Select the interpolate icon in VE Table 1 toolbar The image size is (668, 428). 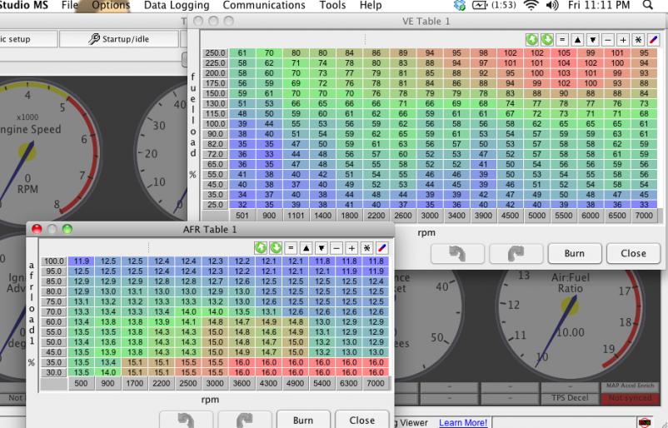(x=652, y=39)
